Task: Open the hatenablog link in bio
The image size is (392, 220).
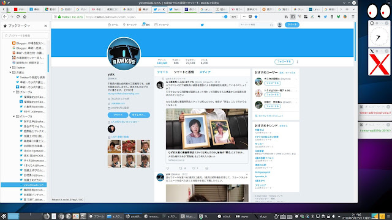Action: click(124, 94)
